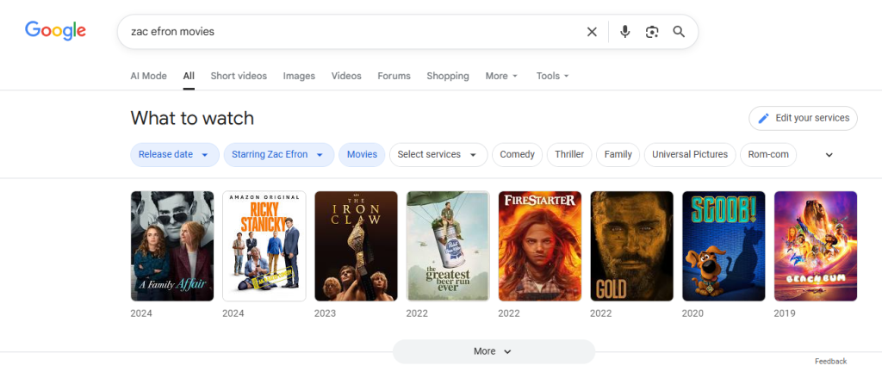
Task: Open Select services dropdown
Action: [438, 154]
